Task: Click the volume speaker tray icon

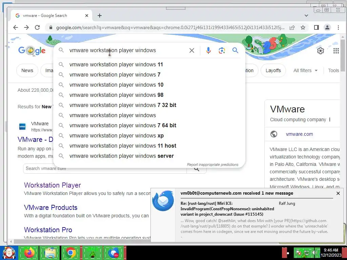Action: 314,253
